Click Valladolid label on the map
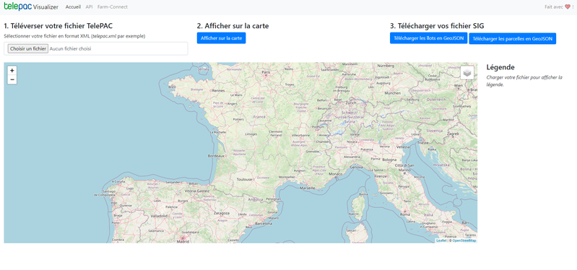Screen dimensions: 577x270 (x=159, y=216)
